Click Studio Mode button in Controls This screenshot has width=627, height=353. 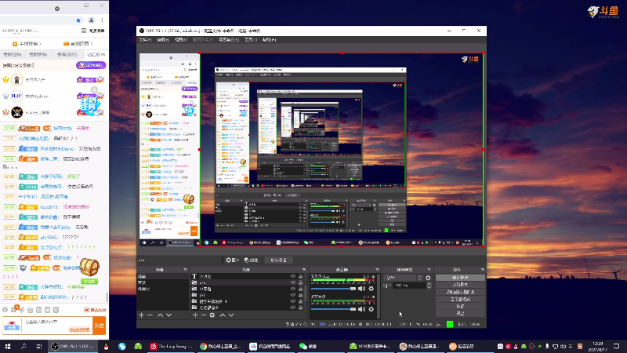(460, 299)
